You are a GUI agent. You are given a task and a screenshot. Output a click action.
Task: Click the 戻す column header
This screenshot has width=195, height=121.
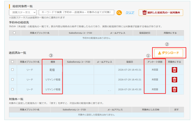coord(176,110)
